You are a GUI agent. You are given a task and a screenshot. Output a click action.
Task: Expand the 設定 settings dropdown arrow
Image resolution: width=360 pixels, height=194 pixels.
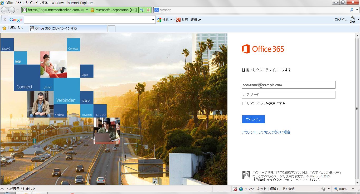pos(358,20)
